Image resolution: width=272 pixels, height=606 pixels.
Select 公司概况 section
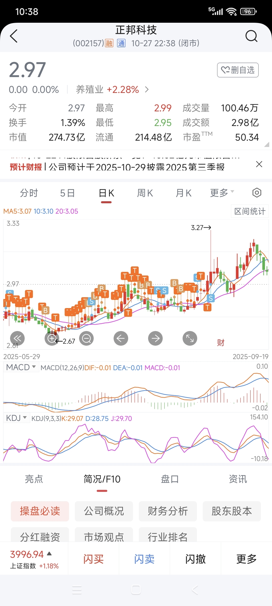(x=104, y=511)
